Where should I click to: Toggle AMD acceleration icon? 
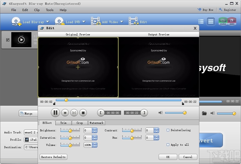pyautogui.click(x=232, y=22)
